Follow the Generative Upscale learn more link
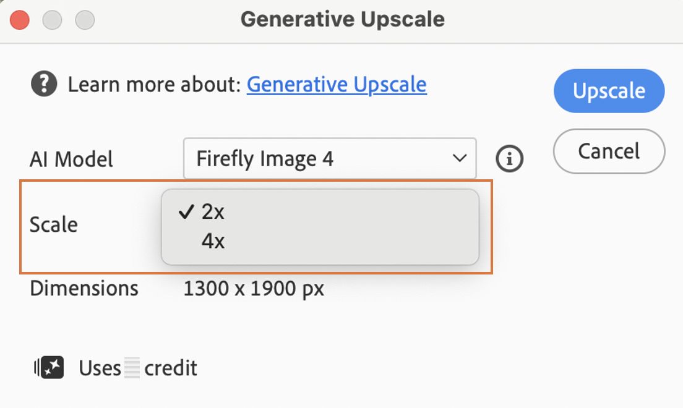The image size is (683, 408). point(337,85)
